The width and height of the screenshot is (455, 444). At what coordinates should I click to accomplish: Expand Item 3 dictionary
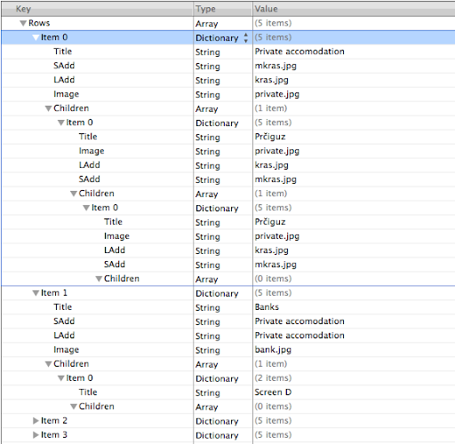pos(36,435)
